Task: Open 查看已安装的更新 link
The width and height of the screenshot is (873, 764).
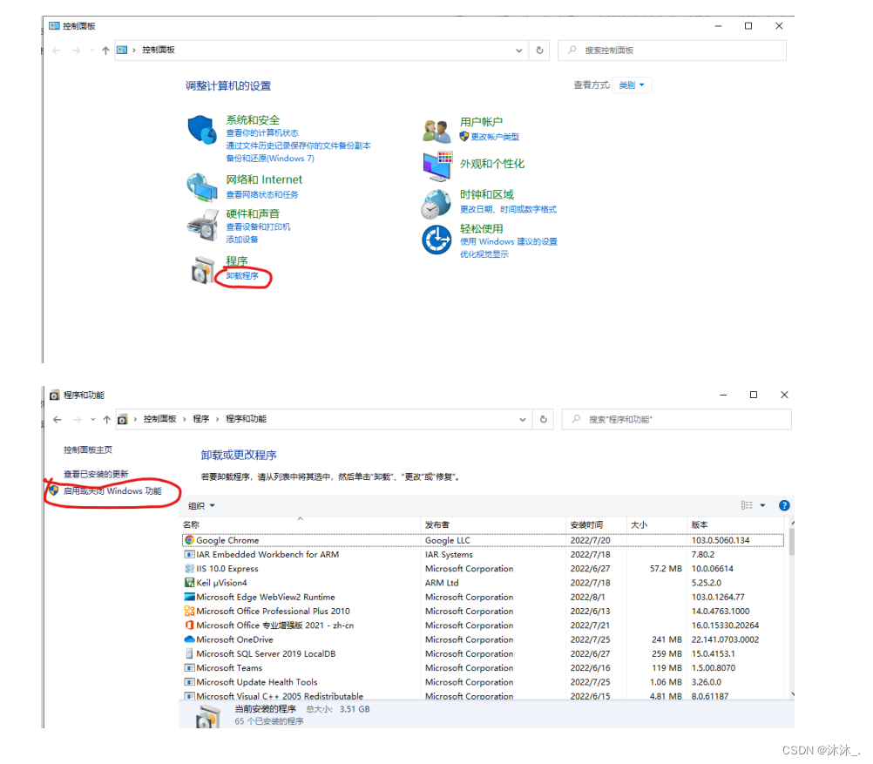Action: (96, 474)
